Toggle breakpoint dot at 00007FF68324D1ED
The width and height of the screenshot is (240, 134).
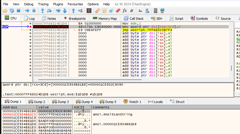(x=30, y=36)
